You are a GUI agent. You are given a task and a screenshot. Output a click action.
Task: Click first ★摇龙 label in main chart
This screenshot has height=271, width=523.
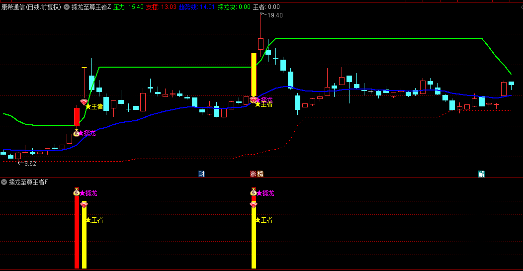[x=87, y=133]
